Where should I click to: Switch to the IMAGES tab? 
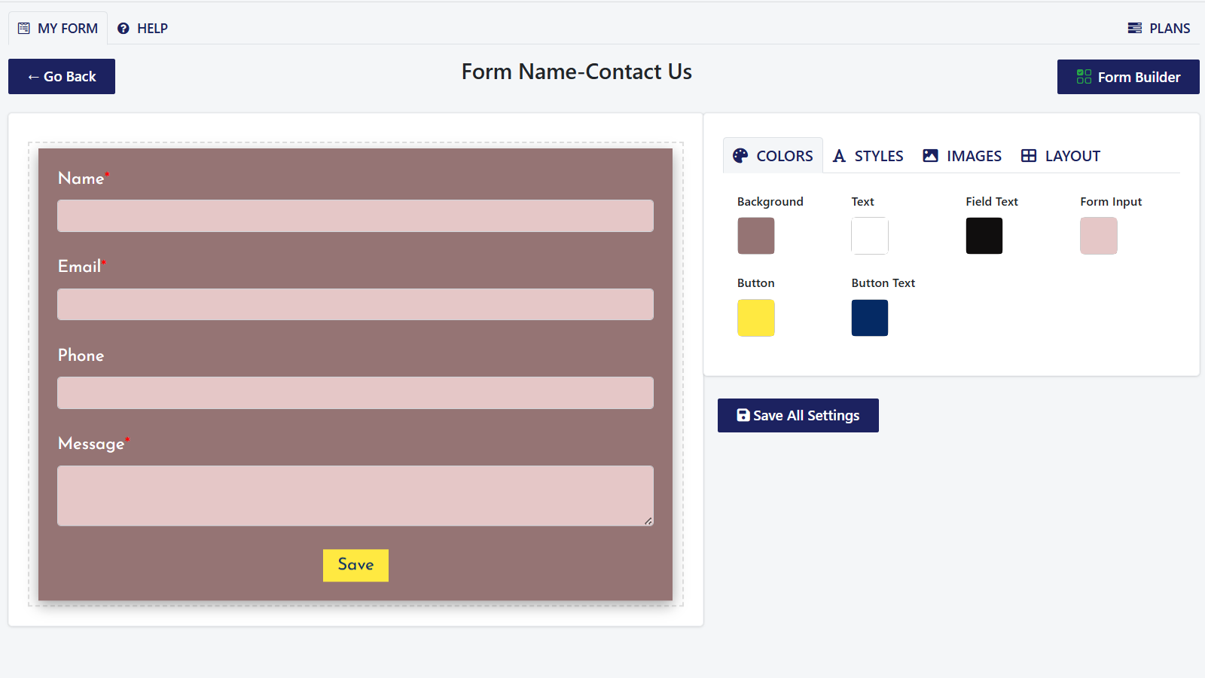point(962,155)
